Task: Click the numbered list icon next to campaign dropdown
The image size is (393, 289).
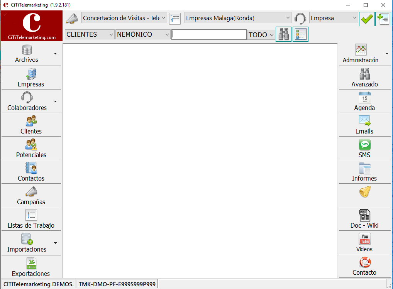Action: tap(175, 19)
